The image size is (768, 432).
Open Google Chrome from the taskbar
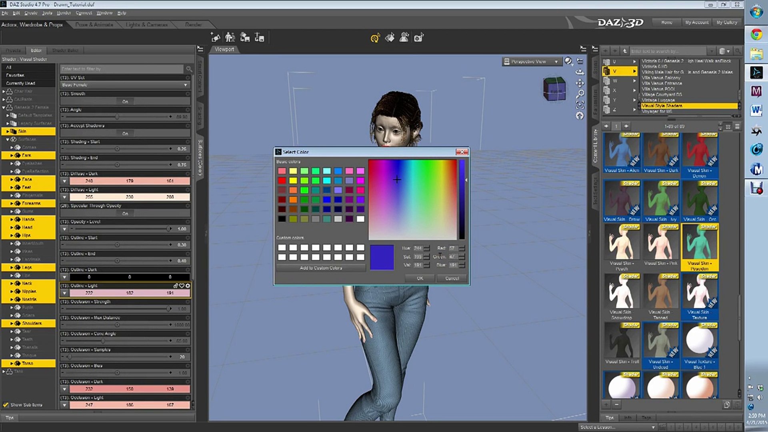pos(756,34)
